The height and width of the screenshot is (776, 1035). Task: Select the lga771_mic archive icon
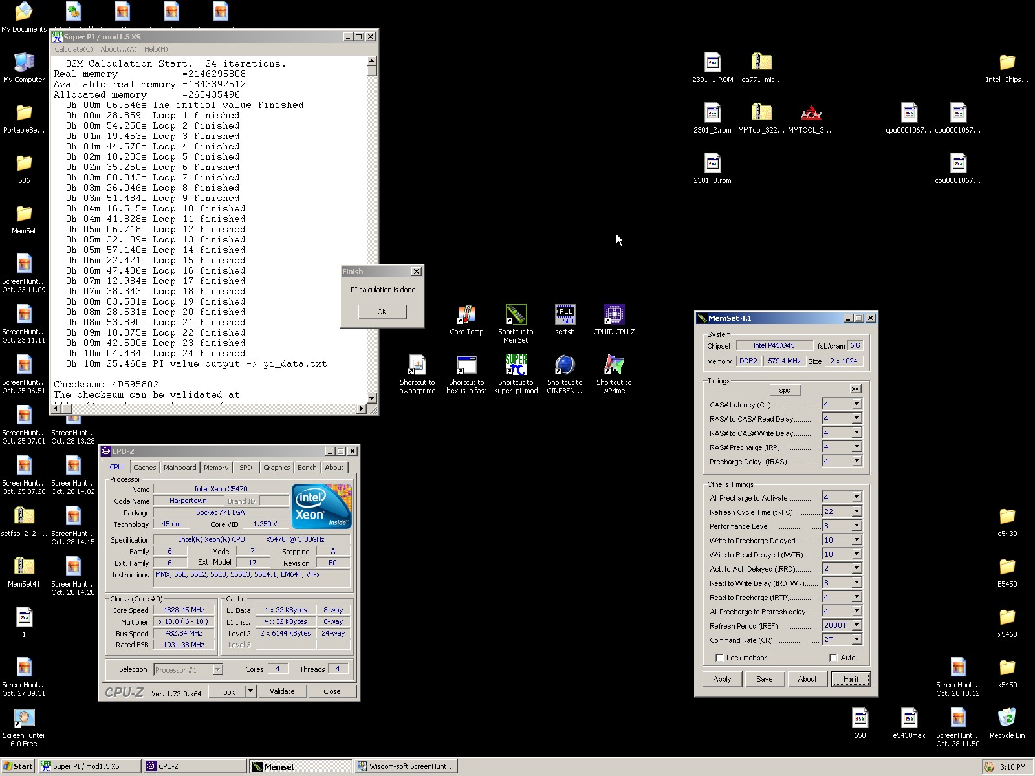point(761,68)
